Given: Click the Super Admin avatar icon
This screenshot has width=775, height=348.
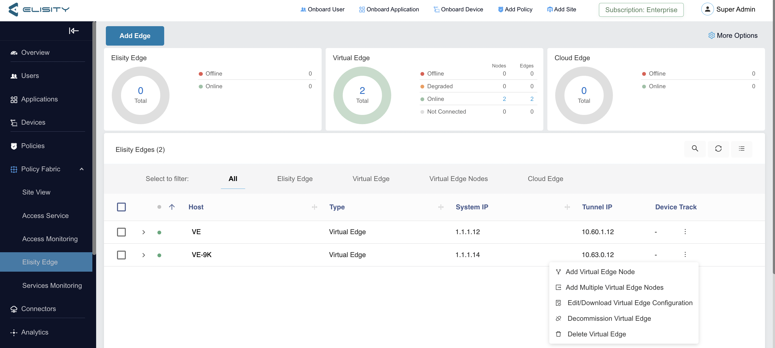Looking at the screenshot, I should coord(707,9).
